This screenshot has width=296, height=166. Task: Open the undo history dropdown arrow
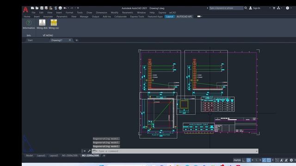click(x=68, y=8)
